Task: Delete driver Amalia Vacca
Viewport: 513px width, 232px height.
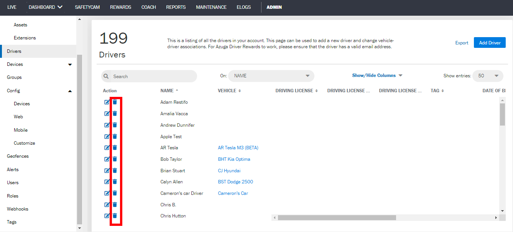Action: point(115,114)
